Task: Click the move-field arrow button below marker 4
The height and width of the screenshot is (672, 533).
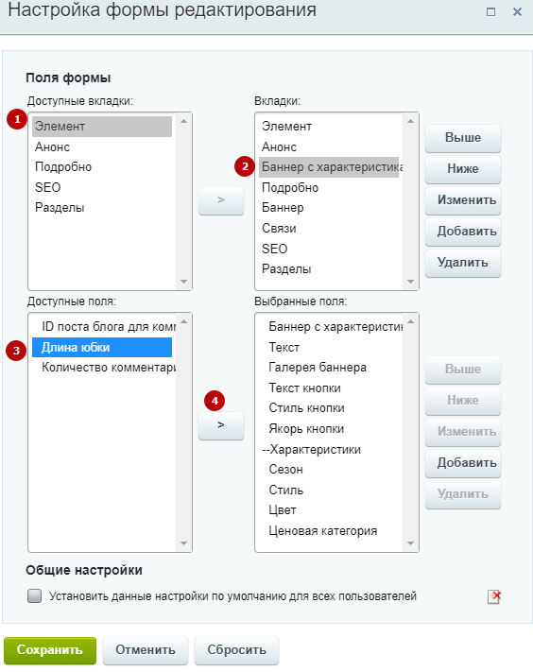Action: pyautogui.click(x=220, y=425)
